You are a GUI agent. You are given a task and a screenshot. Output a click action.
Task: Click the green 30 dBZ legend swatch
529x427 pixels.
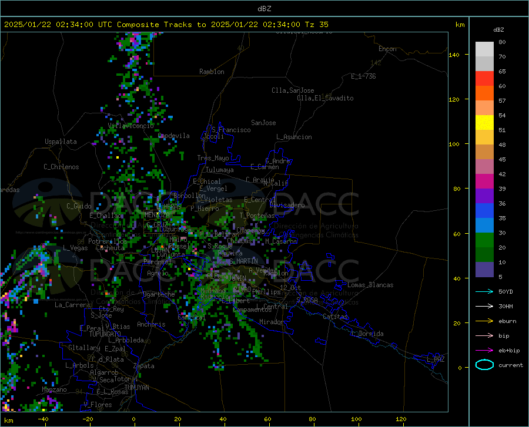pos(484,240)
